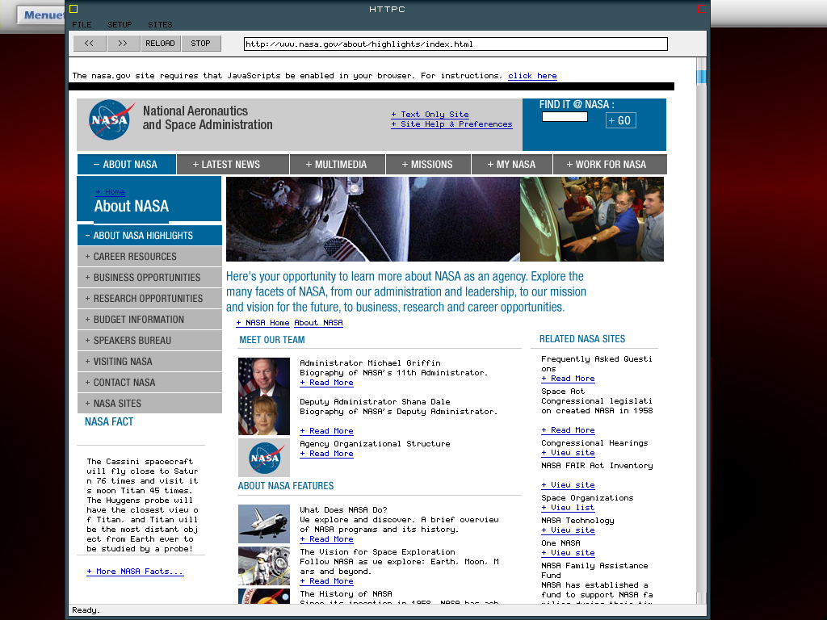Screen dimensions: 827x620
Task: Click the astronaut thumbnail beside Vision for Space Exploration
Action: click(264, 566)
